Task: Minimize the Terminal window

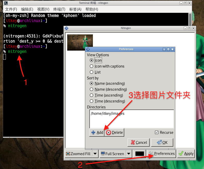Action: pyautogui.click(x=181, y=3)
